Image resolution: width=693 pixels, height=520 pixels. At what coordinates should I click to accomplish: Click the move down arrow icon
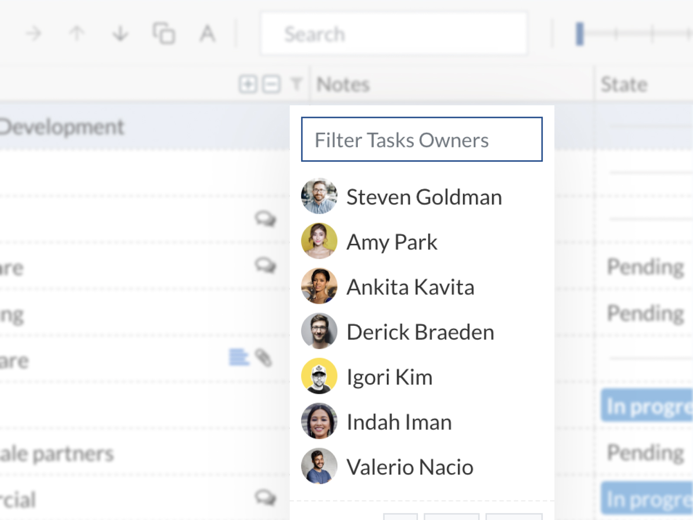[x=120, y=33]
